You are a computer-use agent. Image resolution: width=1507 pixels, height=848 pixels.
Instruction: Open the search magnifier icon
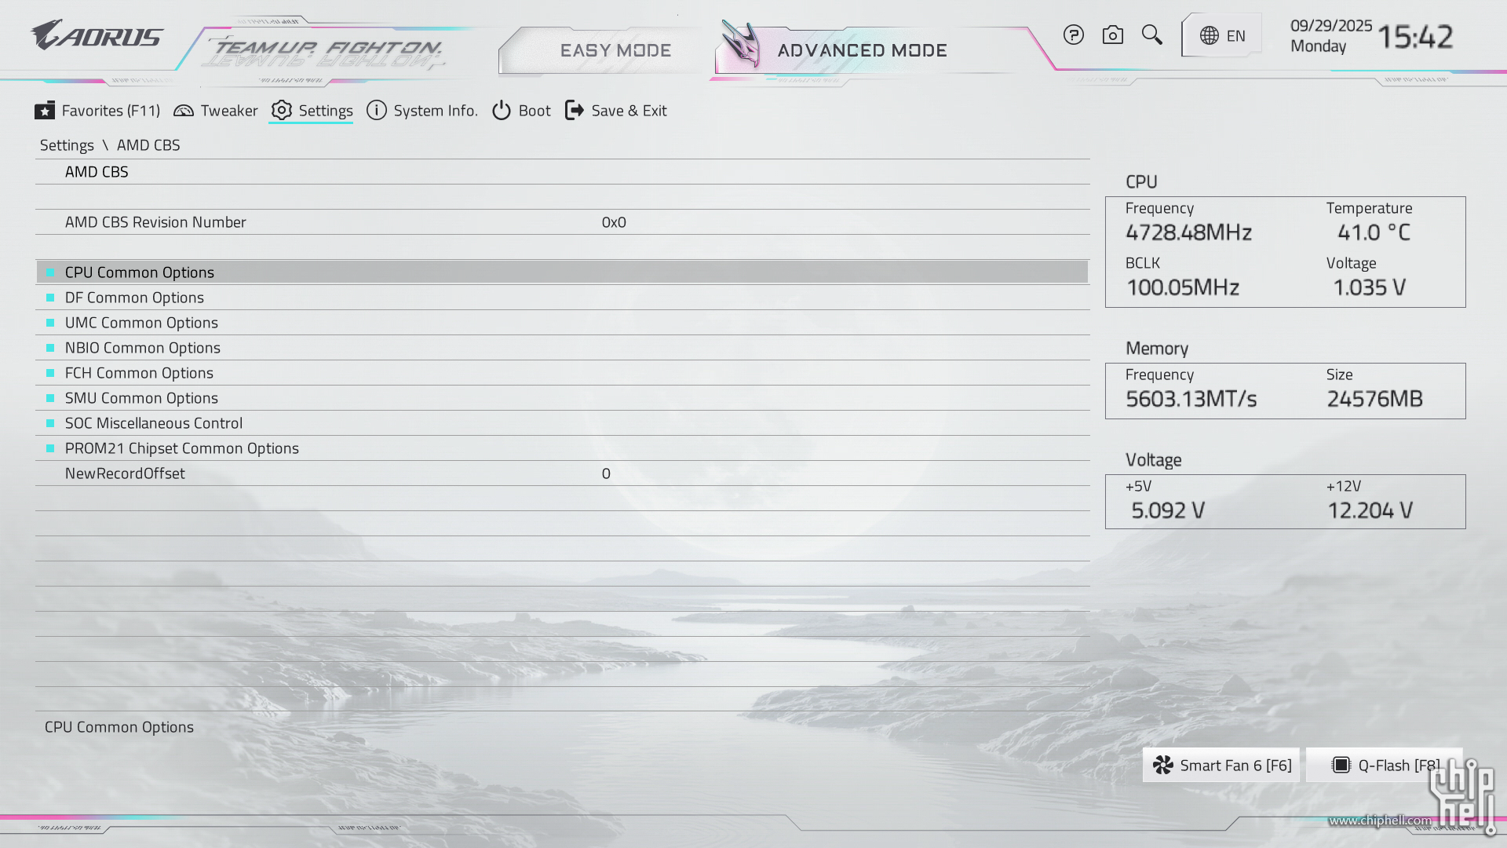click(x=1151, y=35)
